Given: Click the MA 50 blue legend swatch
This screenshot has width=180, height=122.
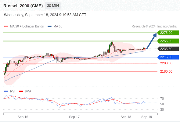Looking at the screenshot, I should pos(49,27).
